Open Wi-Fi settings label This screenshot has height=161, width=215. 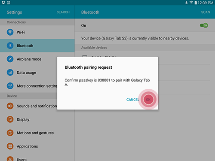tap(21, 32)
